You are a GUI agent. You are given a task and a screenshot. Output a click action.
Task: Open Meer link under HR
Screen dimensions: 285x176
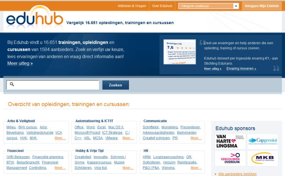point(196,168)
